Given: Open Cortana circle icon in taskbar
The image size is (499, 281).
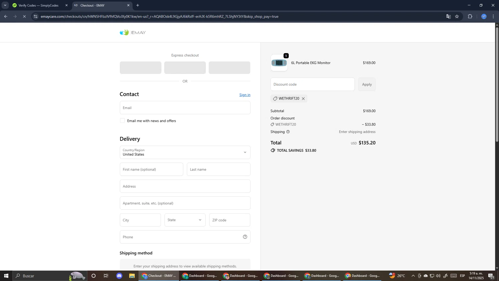Looking at the screenshot, I should [x=93, y=276].
